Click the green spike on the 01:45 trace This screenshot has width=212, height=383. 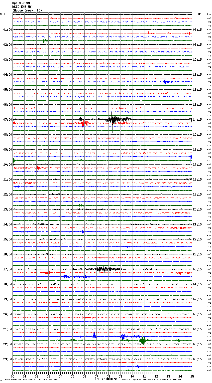point(44,41)
